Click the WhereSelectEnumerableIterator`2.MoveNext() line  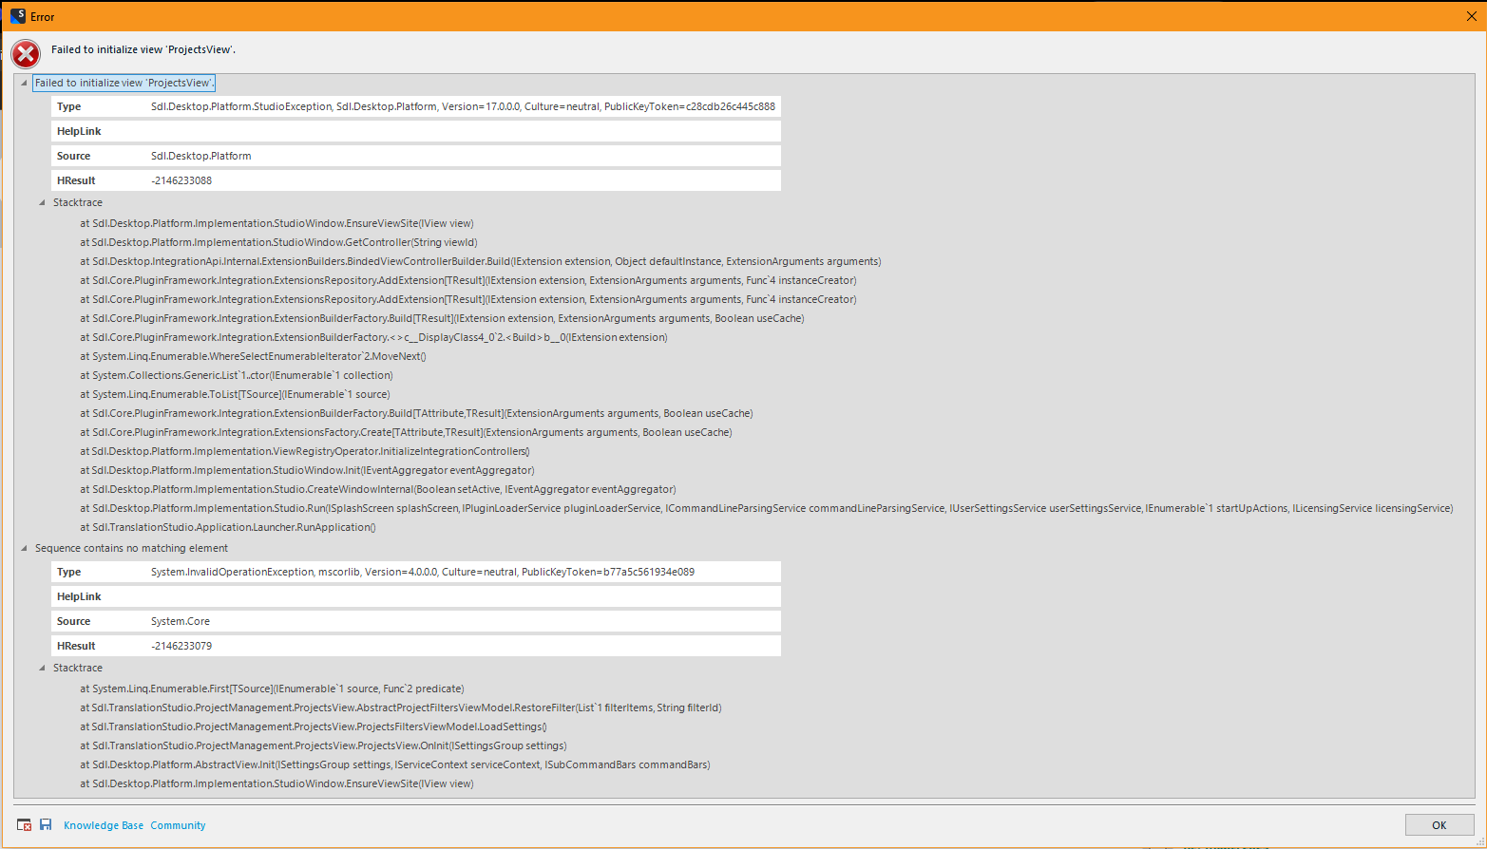[x=253, y=356]
